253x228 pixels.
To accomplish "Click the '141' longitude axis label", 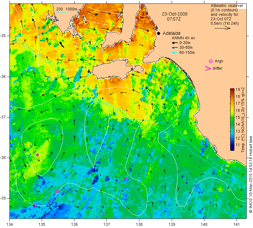I will 237,225.
